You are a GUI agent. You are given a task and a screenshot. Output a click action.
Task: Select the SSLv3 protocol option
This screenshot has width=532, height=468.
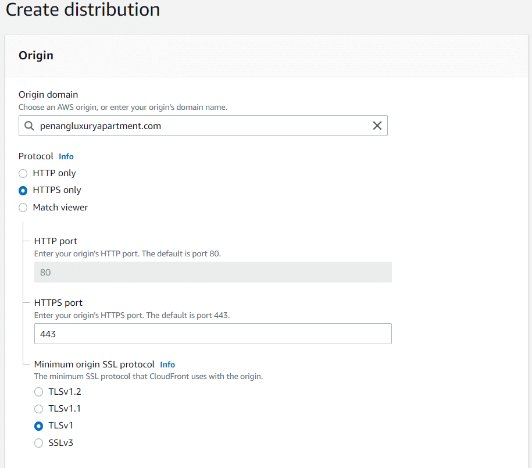[x=39, y=443]
